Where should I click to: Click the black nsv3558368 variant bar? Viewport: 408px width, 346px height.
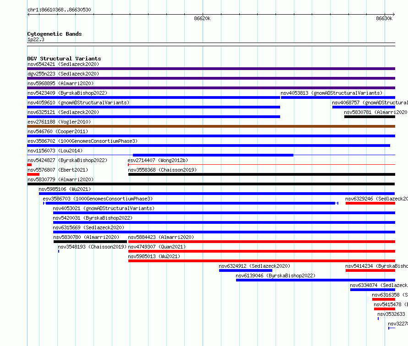(x=261, y=174)
